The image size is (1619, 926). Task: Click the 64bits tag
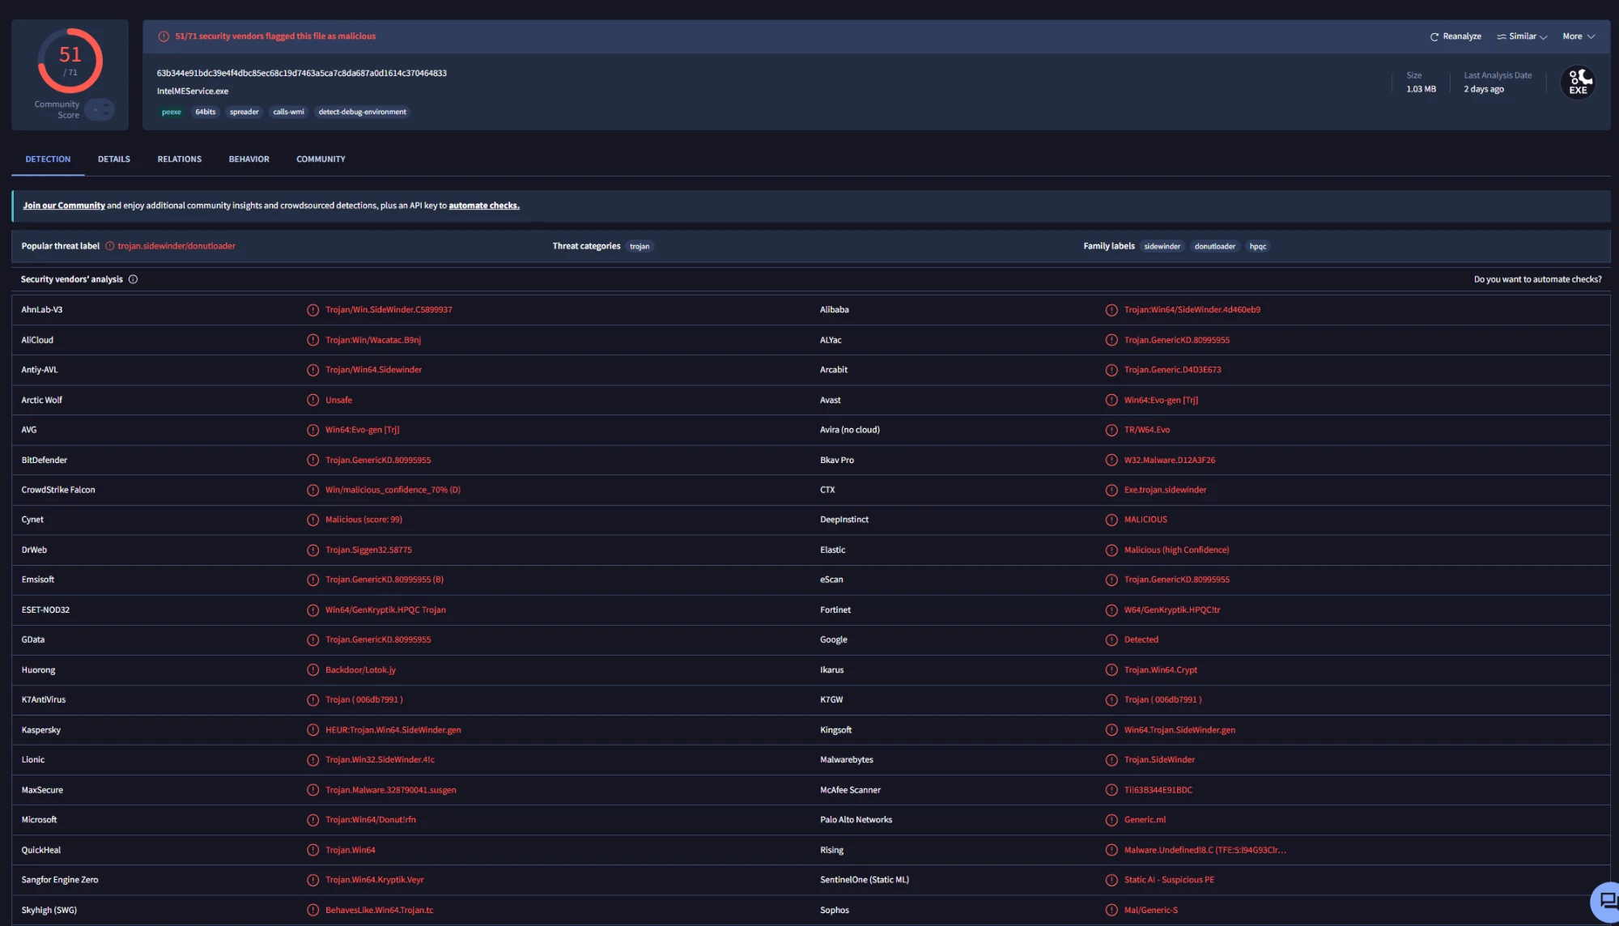coord(206,112)
